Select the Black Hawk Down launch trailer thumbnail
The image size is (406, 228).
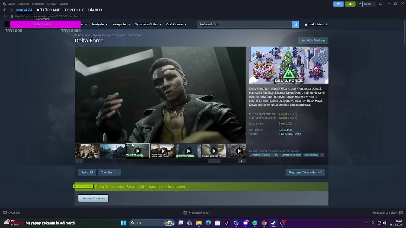tap(163, 151)
